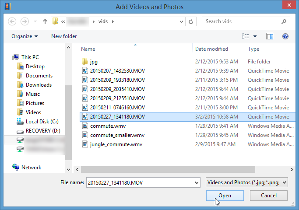Expand the File name combo box arrow
Image resolution: width=299 pixels, height=210 pixels.
point(196,182)
